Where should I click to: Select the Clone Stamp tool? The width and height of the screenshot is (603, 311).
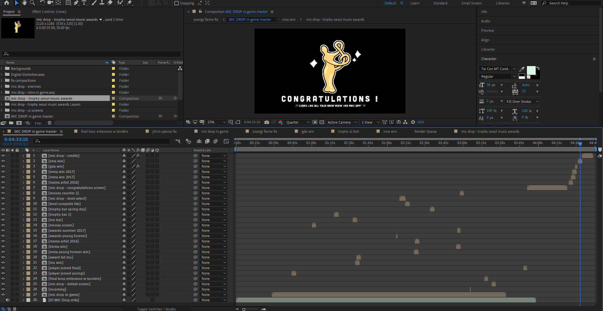(102, 3)
